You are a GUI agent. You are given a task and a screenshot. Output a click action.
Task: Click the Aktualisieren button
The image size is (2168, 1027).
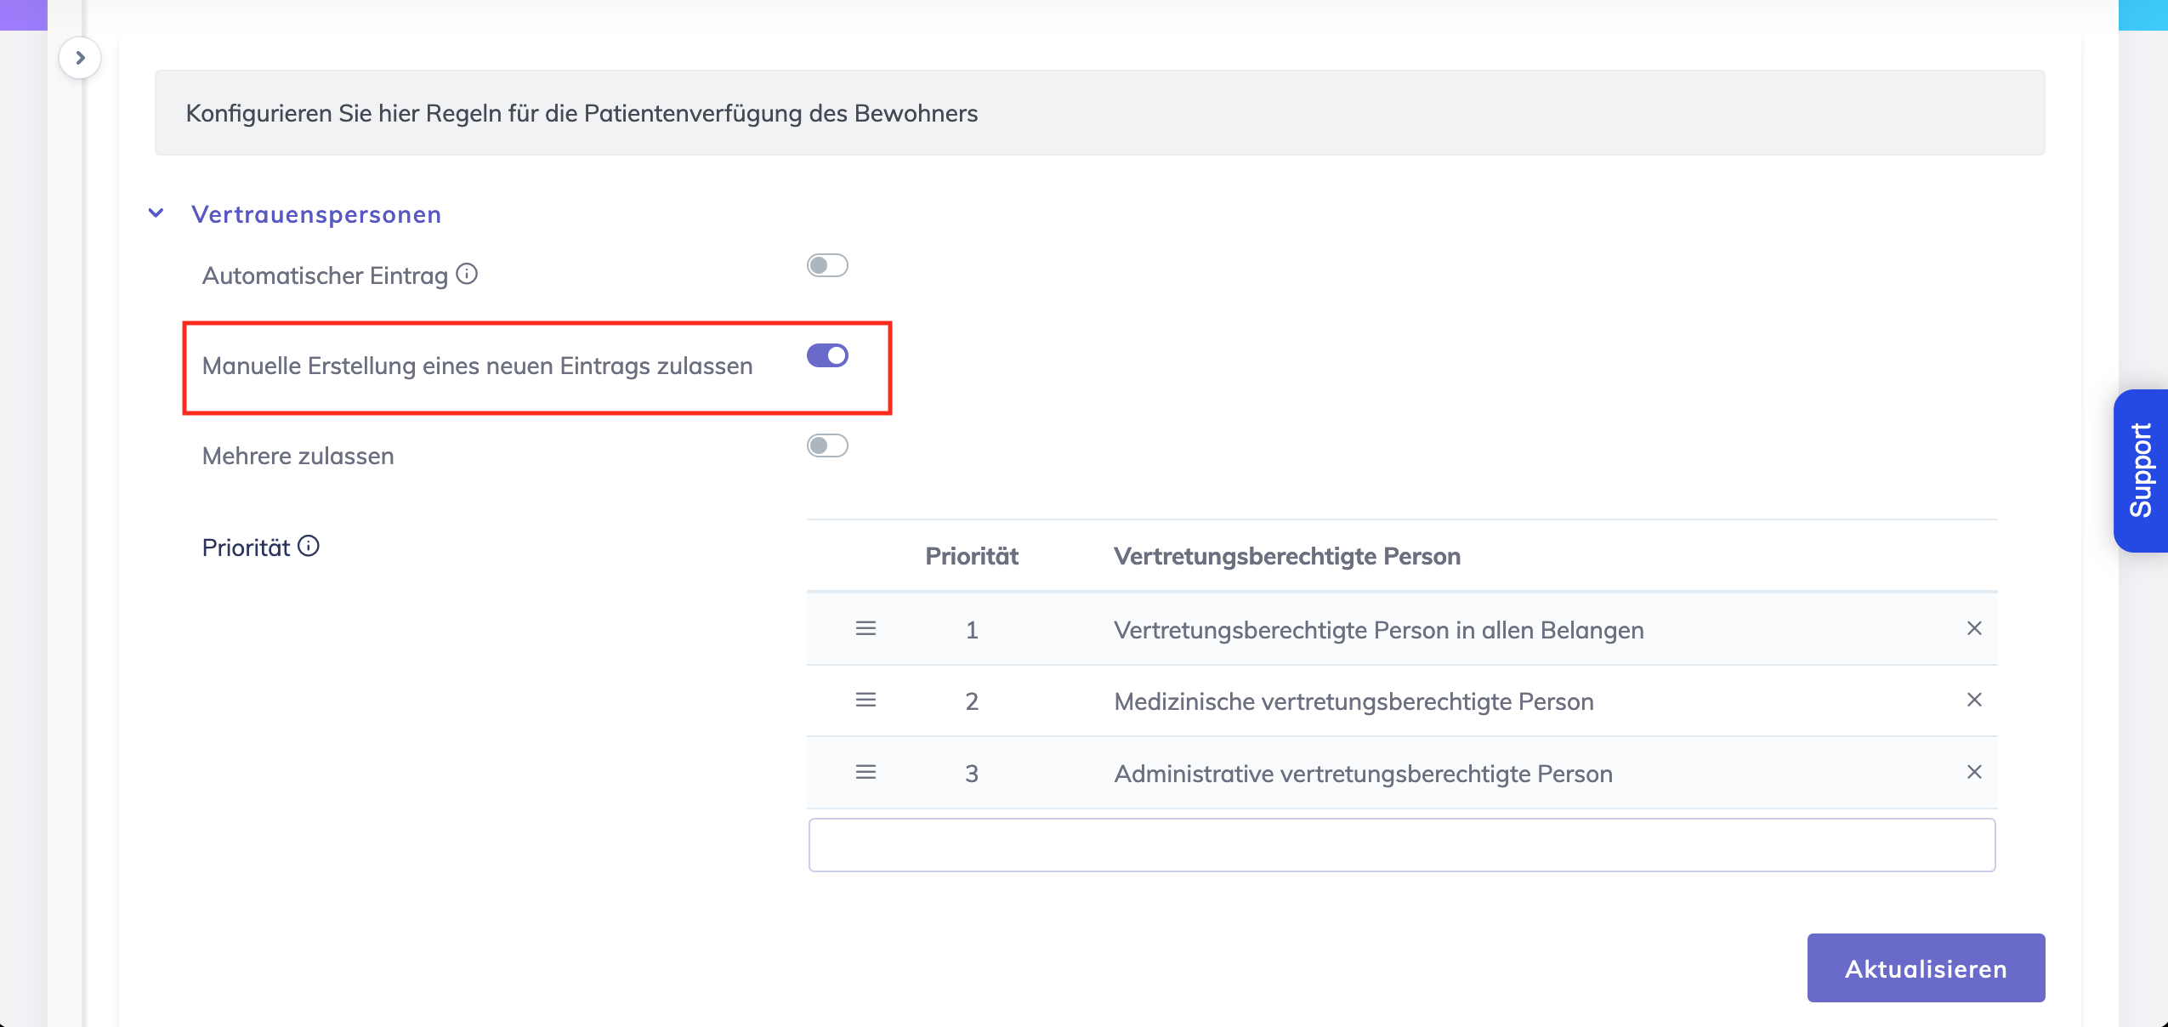pos(1926,968)
